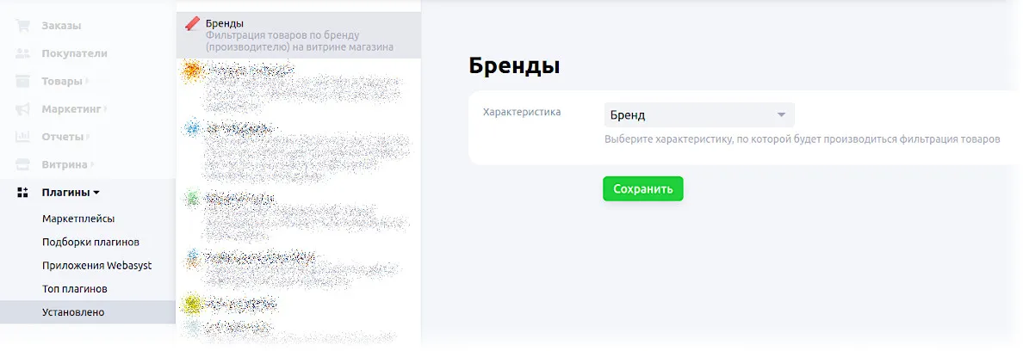Screen dimensions: 1023x351
Task: Click the Плагины menu label
Action: coord(66,192)
